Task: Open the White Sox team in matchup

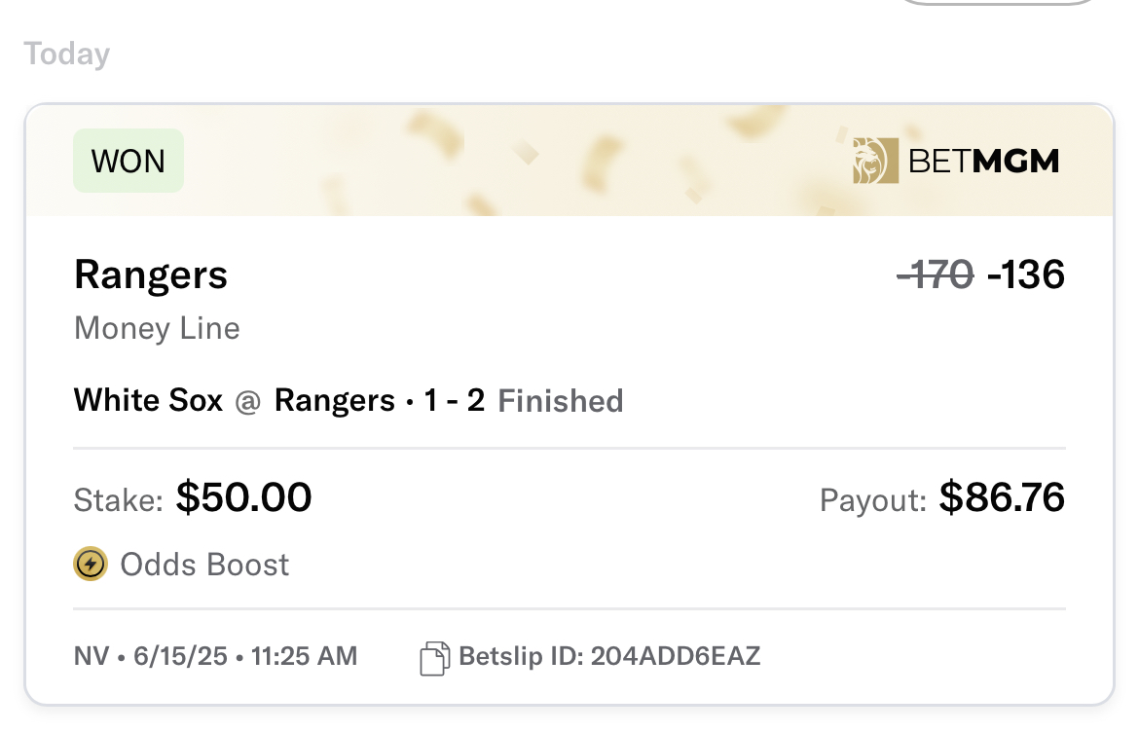Action: pos(148,400)
